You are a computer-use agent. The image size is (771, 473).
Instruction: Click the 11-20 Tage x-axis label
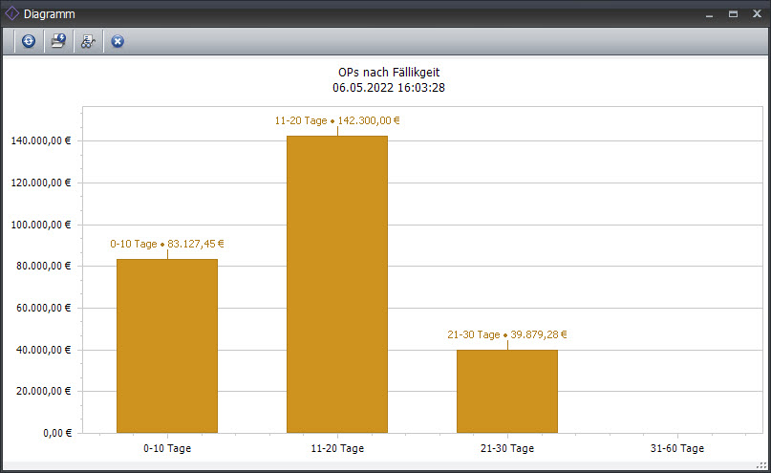point(337,448)
